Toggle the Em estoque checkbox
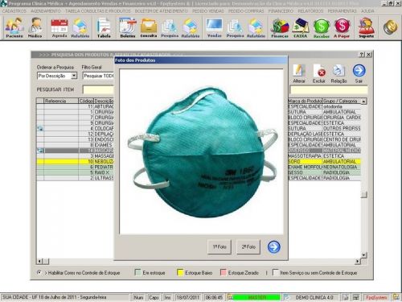The width and height of the screenshot is (402, 302). click(137, 272)
